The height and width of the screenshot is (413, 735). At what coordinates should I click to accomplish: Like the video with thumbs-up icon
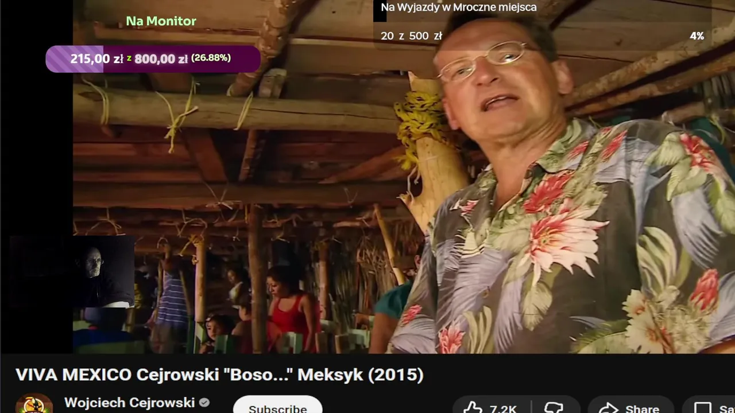(473, 408)
